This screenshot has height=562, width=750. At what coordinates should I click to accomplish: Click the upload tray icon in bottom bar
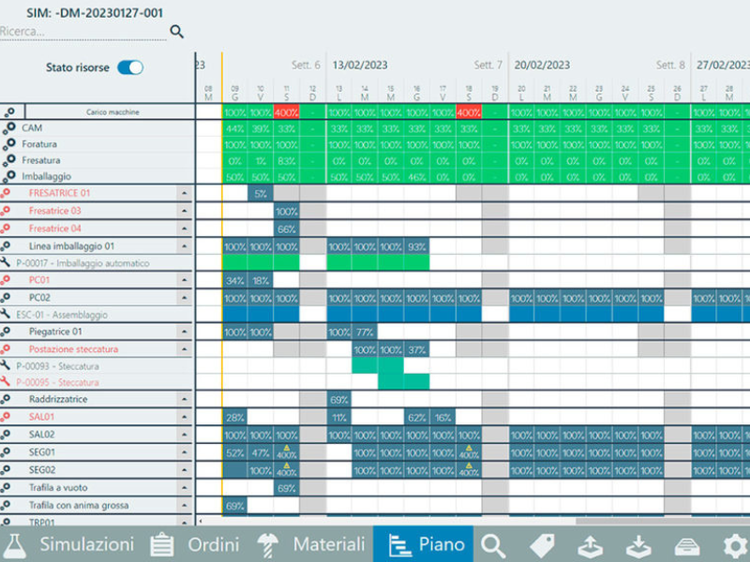tap(590, 544)
